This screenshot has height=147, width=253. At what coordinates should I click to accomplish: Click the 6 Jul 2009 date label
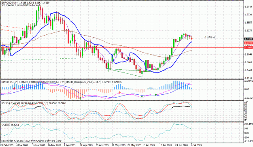coord(196,145)
